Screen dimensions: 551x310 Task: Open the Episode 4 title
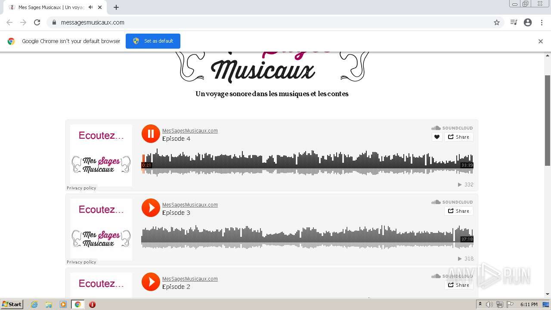coord(176,139)
